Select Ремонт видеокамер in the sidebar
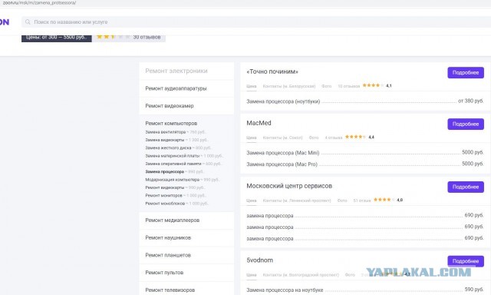Screen dimensions: 491x295 tap(170, 106)
